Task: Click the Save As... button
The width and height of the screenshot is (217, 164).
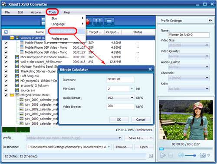Action: 136,138
